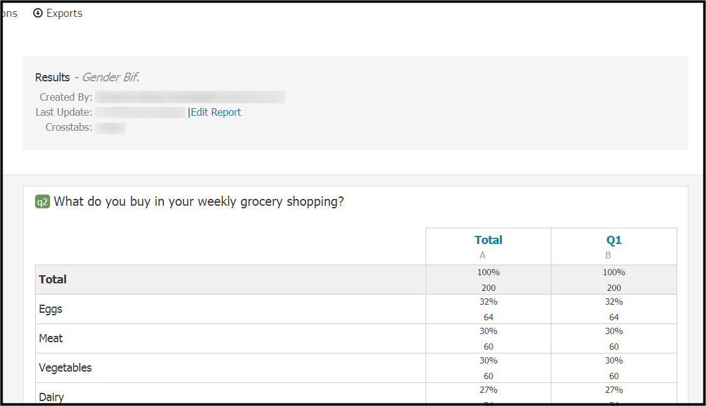Image resolution: width=706 pixels, height=406 pixels.
Task: Click the question title about weekly grocery shopping
Action: coord(198,201)
